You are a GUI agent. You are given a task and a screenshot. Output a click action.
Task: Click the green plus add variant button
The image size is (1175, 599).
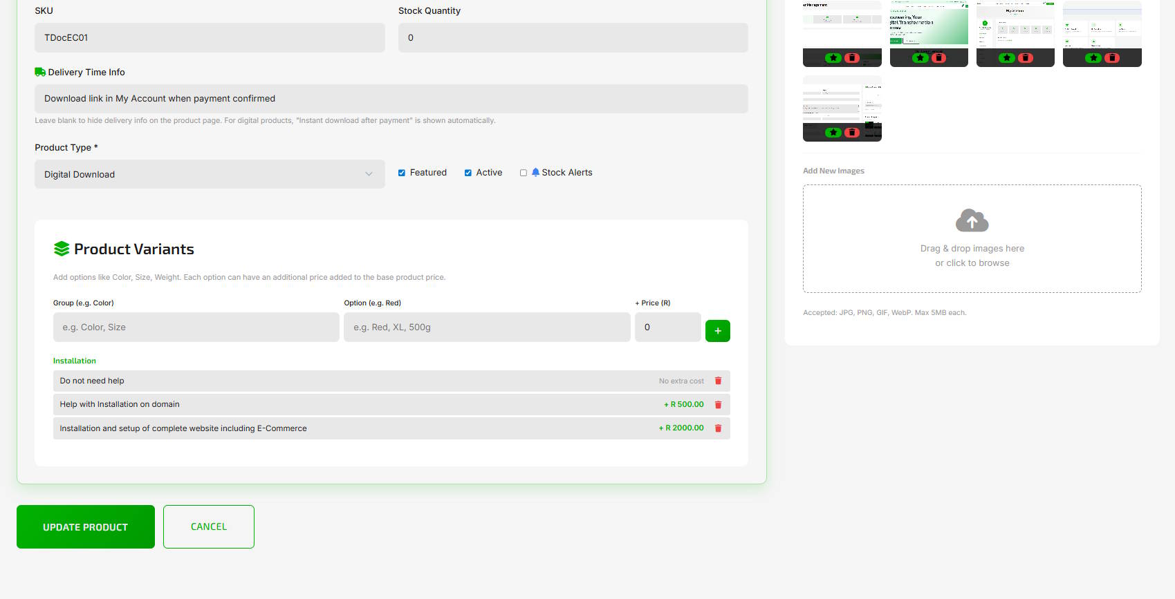tap(717, 331)
